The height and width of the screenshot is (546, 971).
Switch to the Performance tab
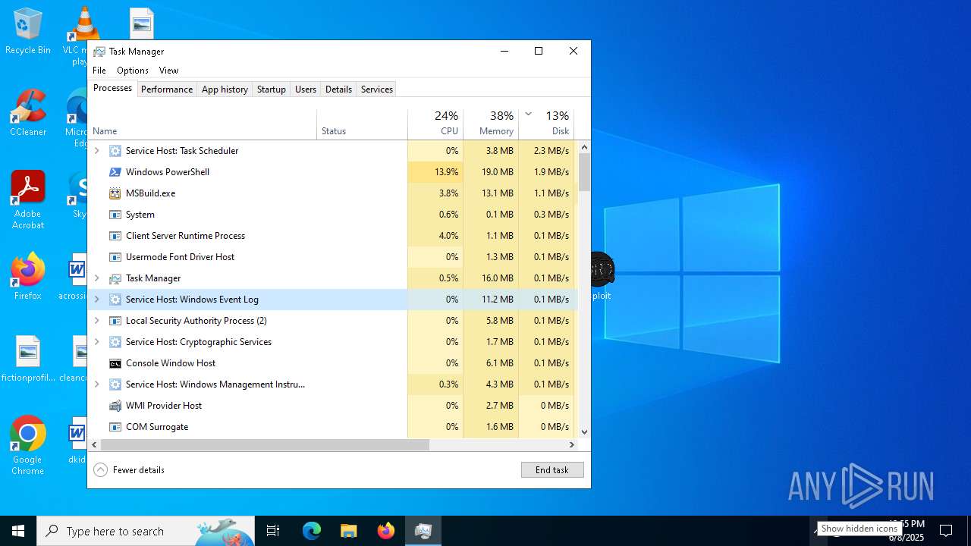[167, 89]
